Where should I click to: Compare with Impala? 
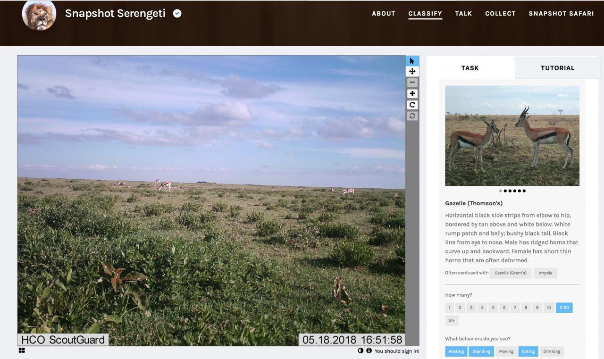(x=545, y=273)
